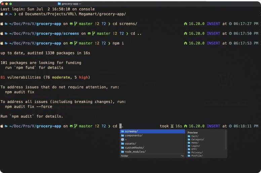
Task: Click the 'Profile/' entry in the Preview list
Action: coord(195,156)
